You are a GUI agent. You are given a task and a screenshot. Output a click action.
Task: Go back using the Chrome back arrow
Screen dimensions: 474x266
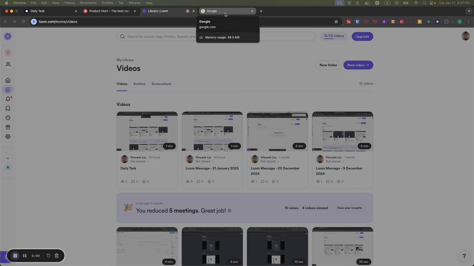tap(6, 22)
